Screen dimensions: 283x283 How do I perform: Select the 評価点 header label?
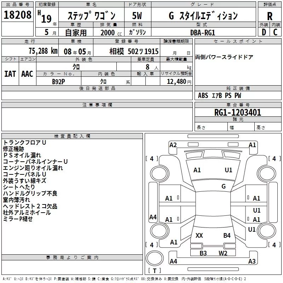coord(270,4)
